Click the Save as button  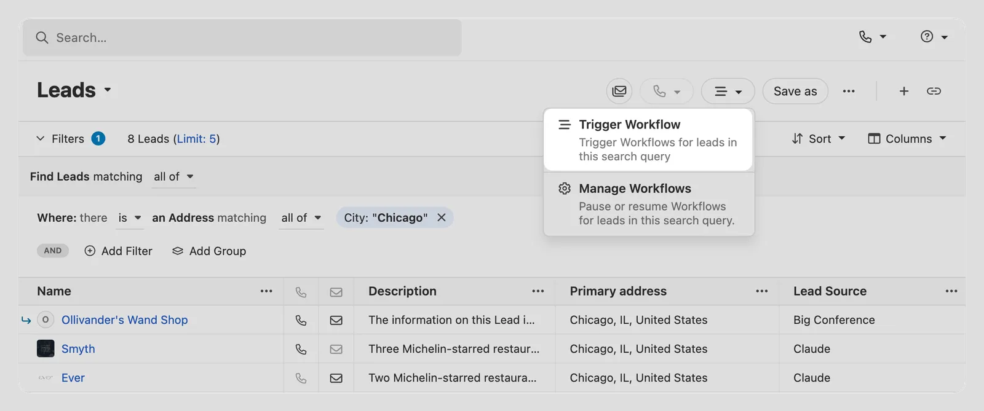[795, 91]
